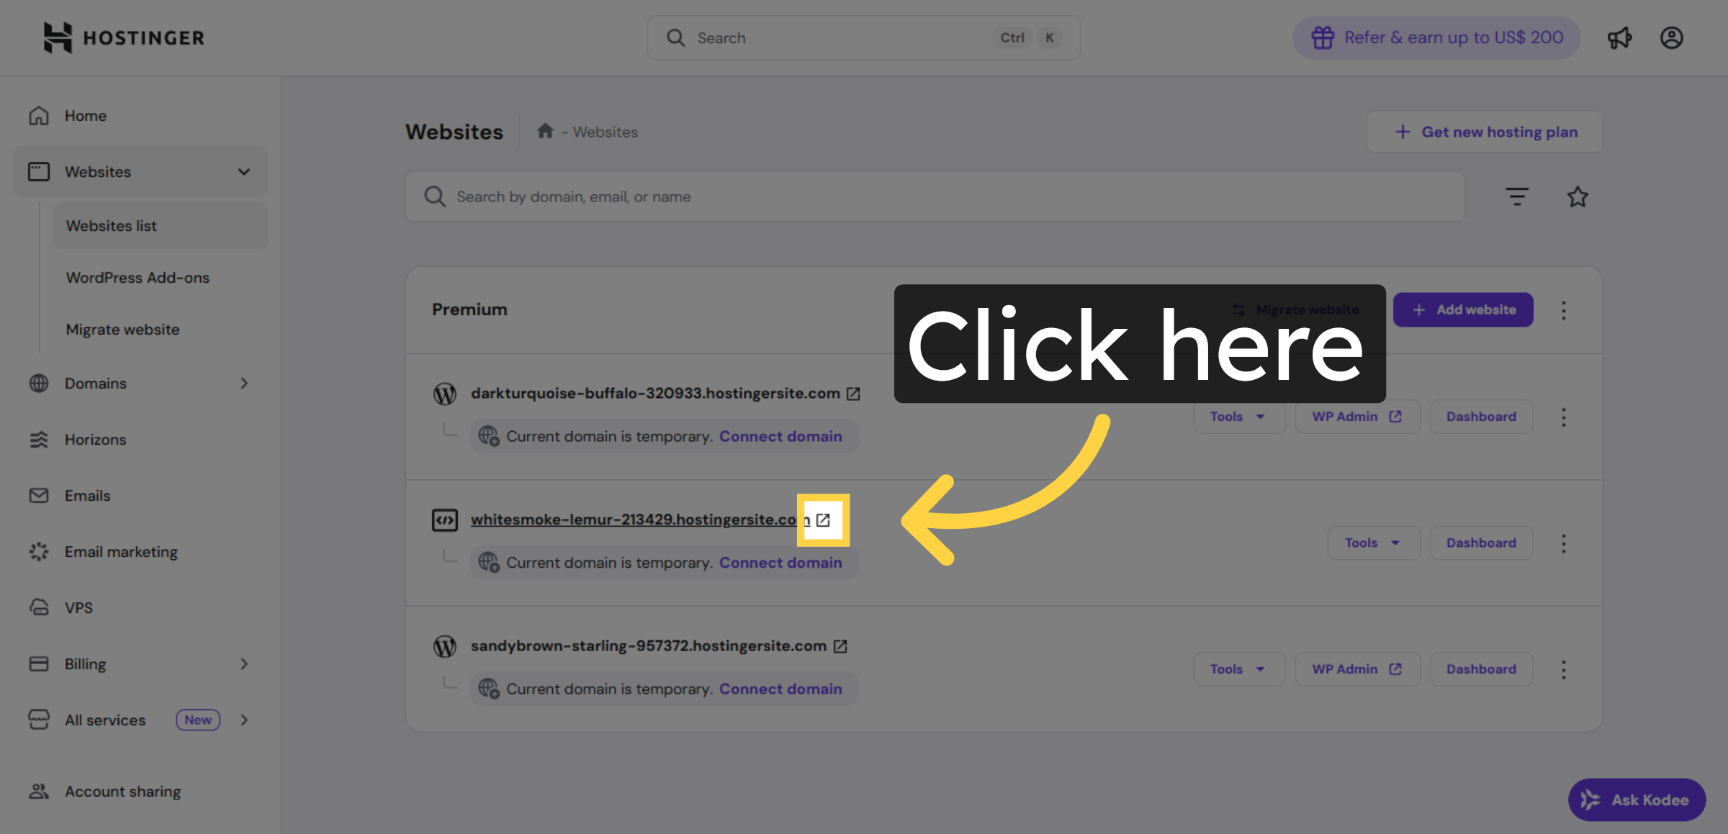Expand the Domains sidebar section
The image size is (1728, 834).
[243, 383]
